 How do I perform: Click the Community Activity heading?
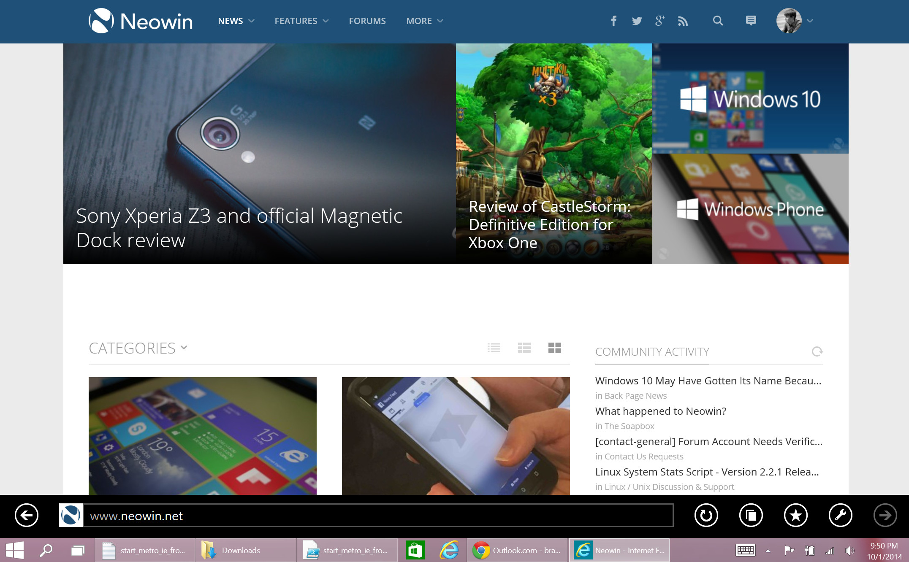point(652,351)
